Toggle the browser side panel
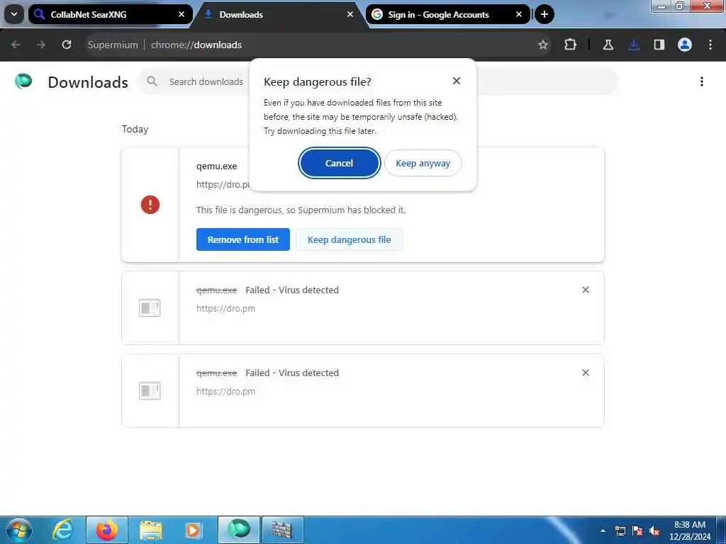This screenshot has width=726, height=544. tap(659, 45)
